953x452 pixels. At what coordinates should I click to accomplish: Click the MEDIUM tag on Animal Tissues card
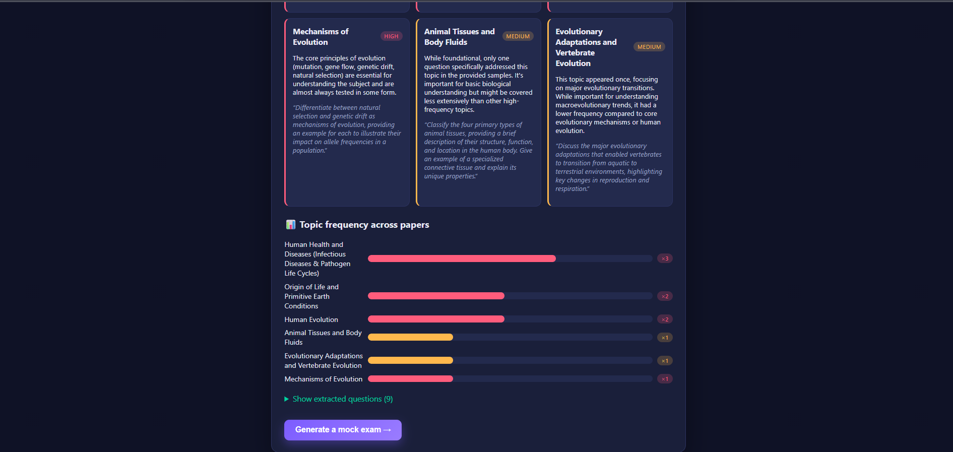pos(518,36)
